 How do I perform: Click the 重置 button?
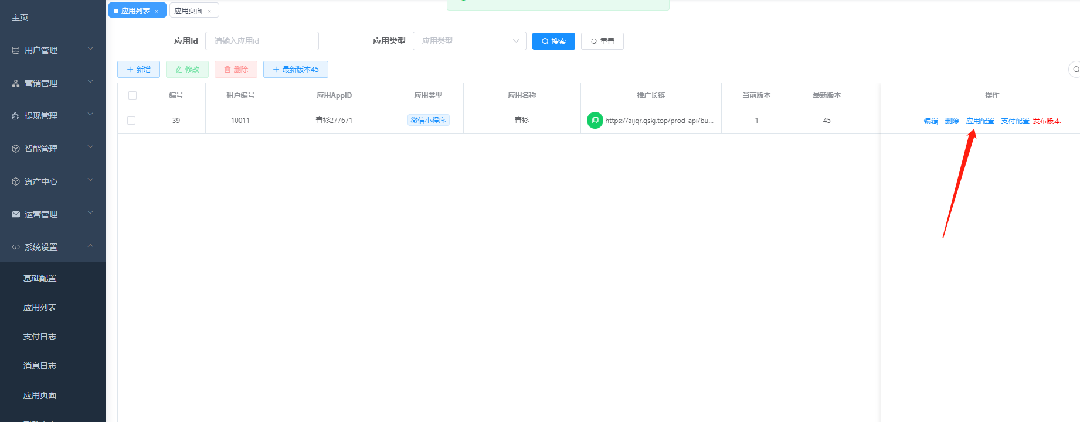coord(602,41)
